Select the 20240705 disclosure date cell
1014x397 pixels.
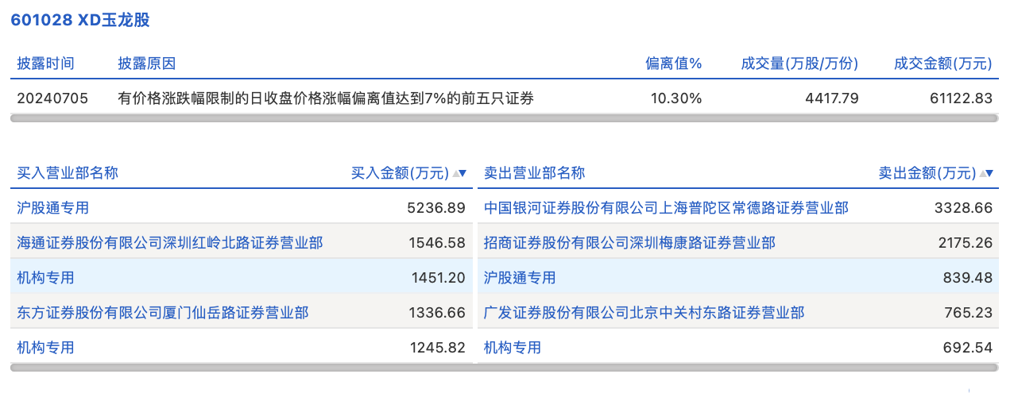[52, 98]
